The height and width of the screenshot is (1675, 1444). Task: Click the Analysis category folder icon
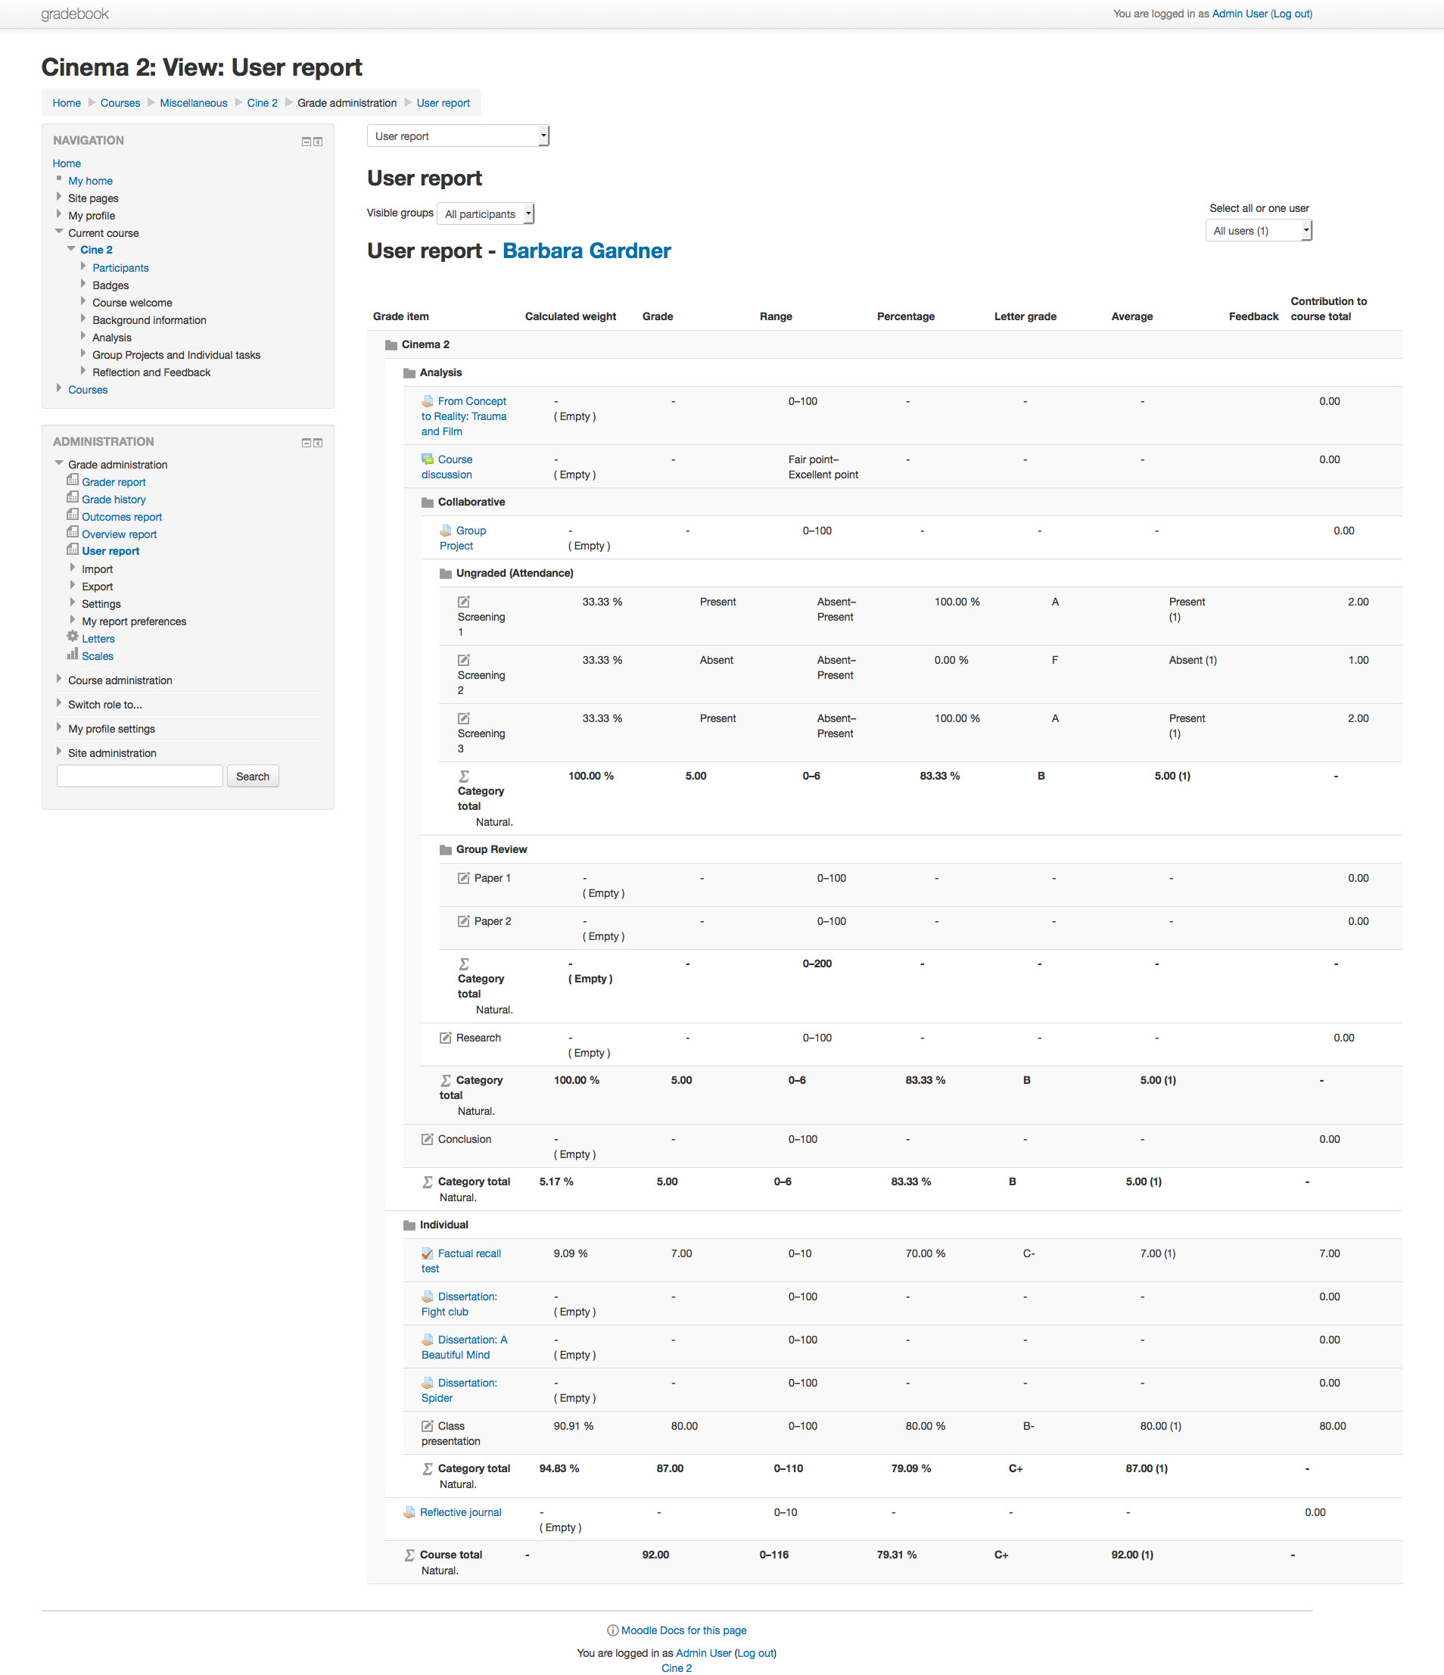(409, 373)
